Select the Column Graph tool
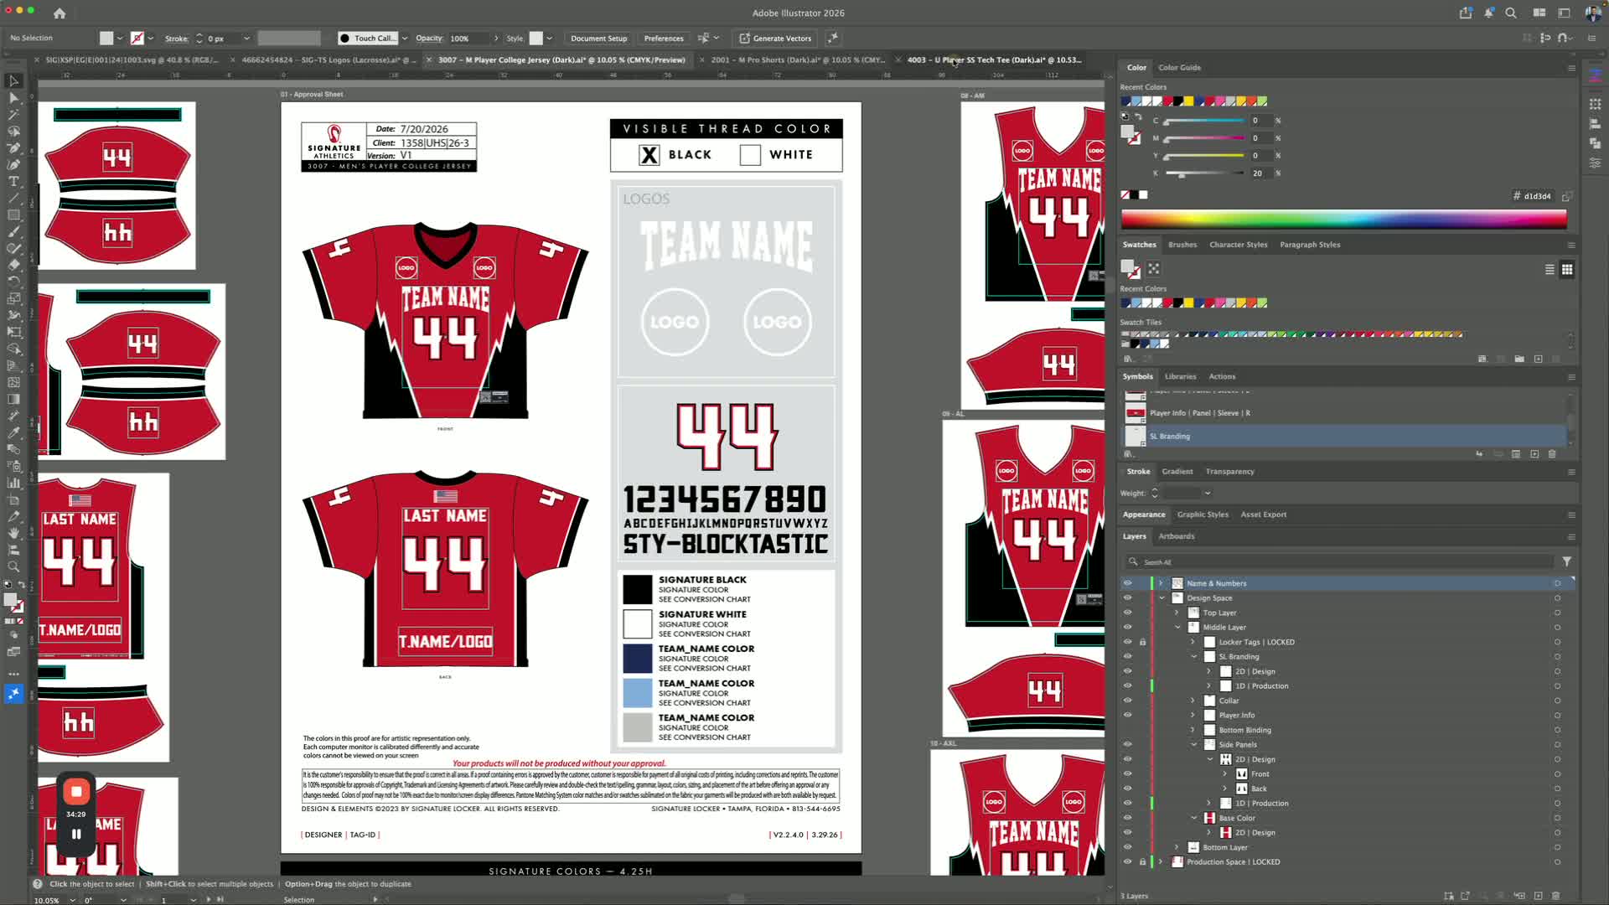 [x=13, y=483]
